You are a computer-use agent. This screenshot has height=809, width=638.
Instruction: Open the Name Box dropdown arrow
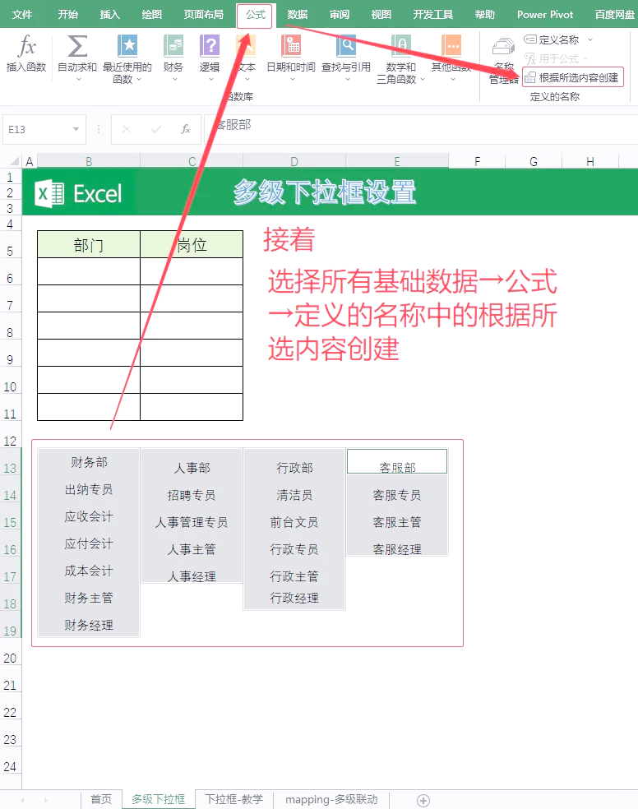tap(76, 129)
